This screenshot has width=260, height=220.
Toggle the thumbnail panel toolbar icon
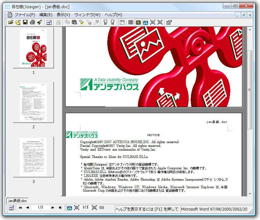pyautogui.click(x=122, y=22)
